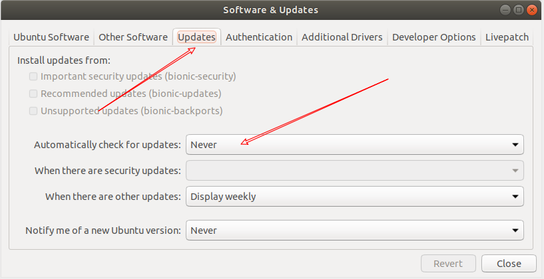Expand the When there are other updates dropdown
This screenshot has height=279, width=544.
tap(355, 196)
